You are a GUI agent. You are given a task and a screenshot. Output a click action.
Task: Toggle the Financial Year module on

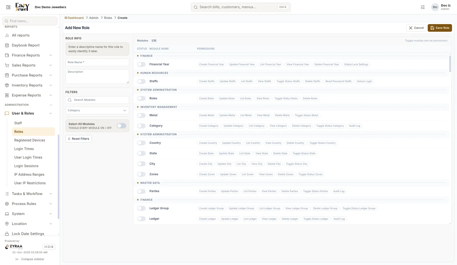[141, 64]
